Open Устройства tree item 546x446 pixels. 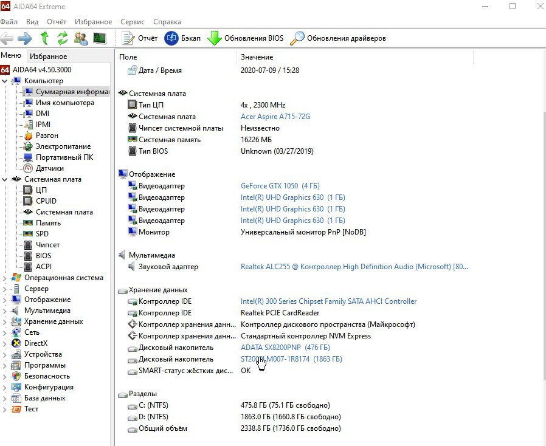point(36,354)
